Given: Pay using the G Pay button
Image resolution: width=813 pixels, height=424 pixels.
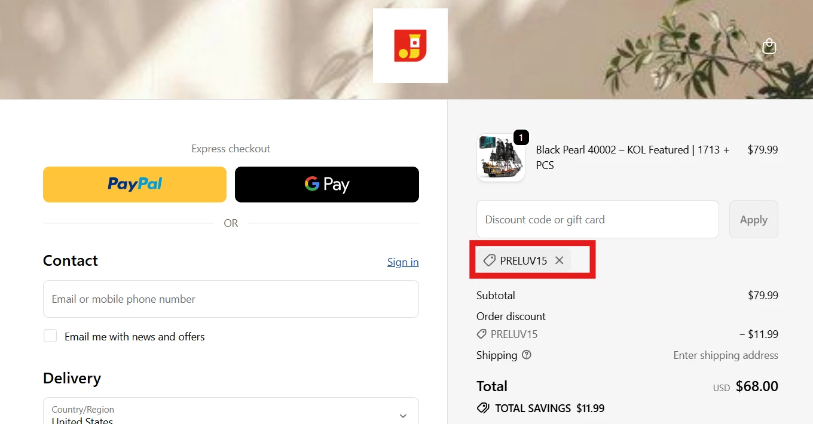Looking at the screenshot, I should click(326, 184).
